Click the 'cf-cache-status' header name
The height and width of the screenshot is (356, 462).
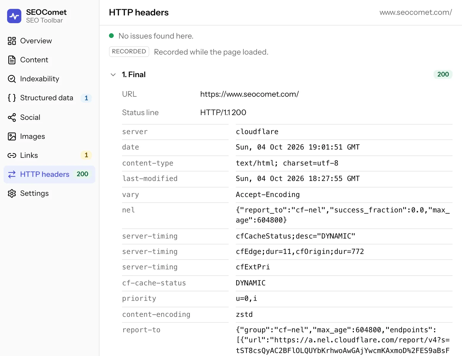[x=154, y=283]
